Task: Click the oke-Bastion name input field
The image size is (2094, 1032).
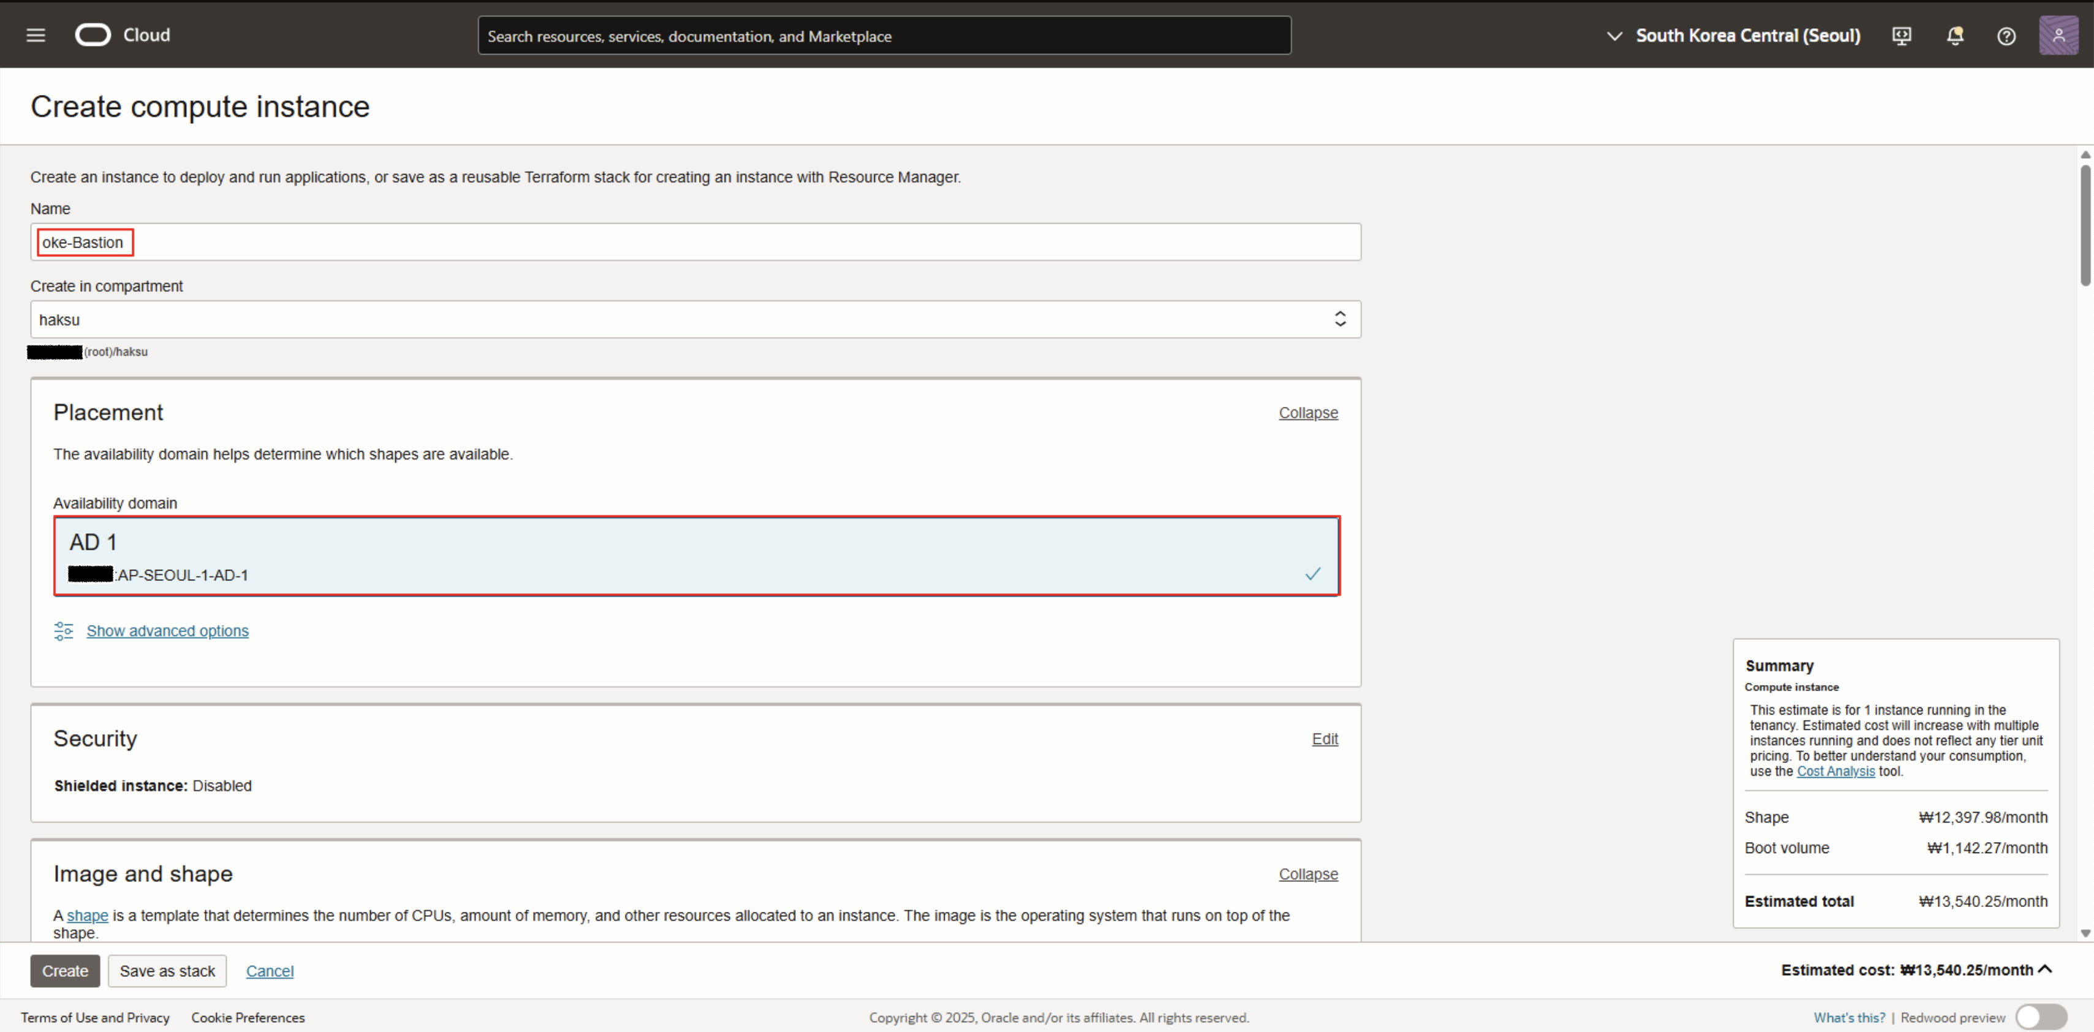Action: tap(695, 242)
